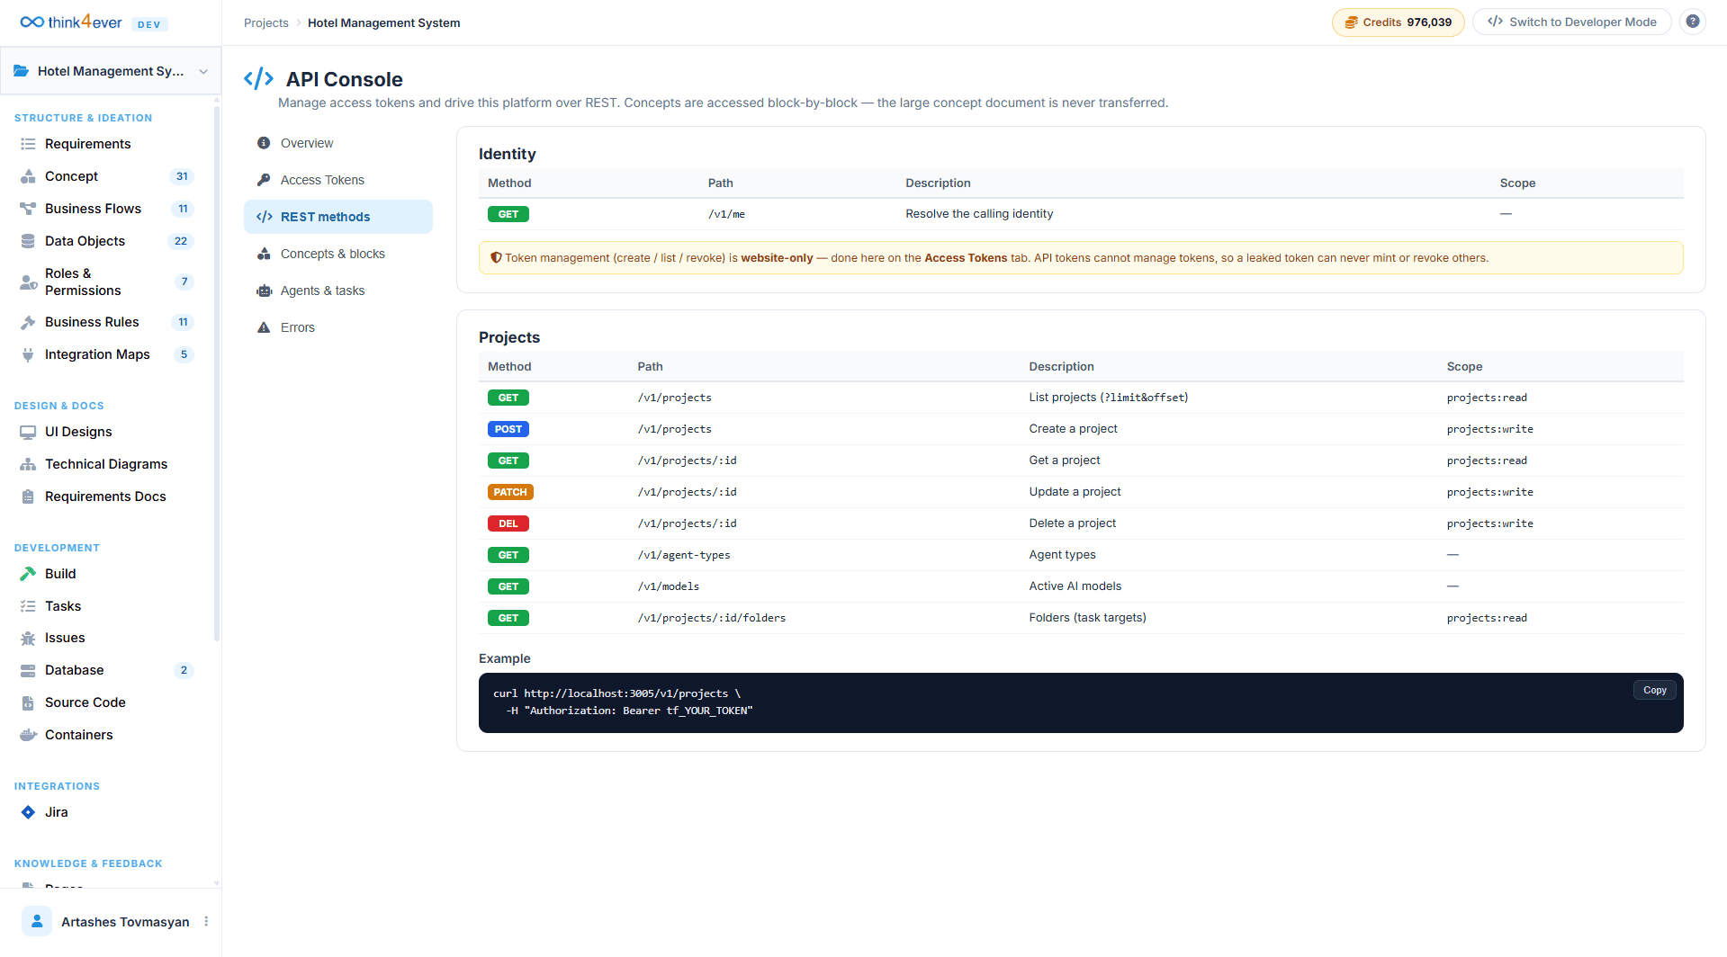Click the example curl code block

coord(1081,702)
